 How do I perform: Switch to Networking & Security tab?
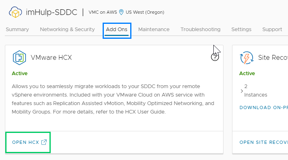[67, 29]
